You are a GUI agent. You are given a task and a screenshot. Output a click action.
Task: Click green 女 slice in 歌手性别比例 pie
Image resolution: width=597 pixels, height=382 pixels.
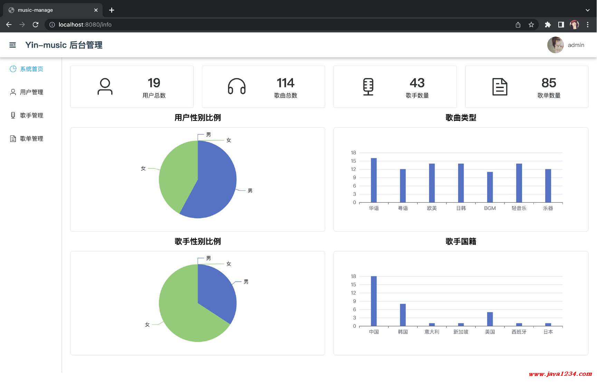click(183, 311)
